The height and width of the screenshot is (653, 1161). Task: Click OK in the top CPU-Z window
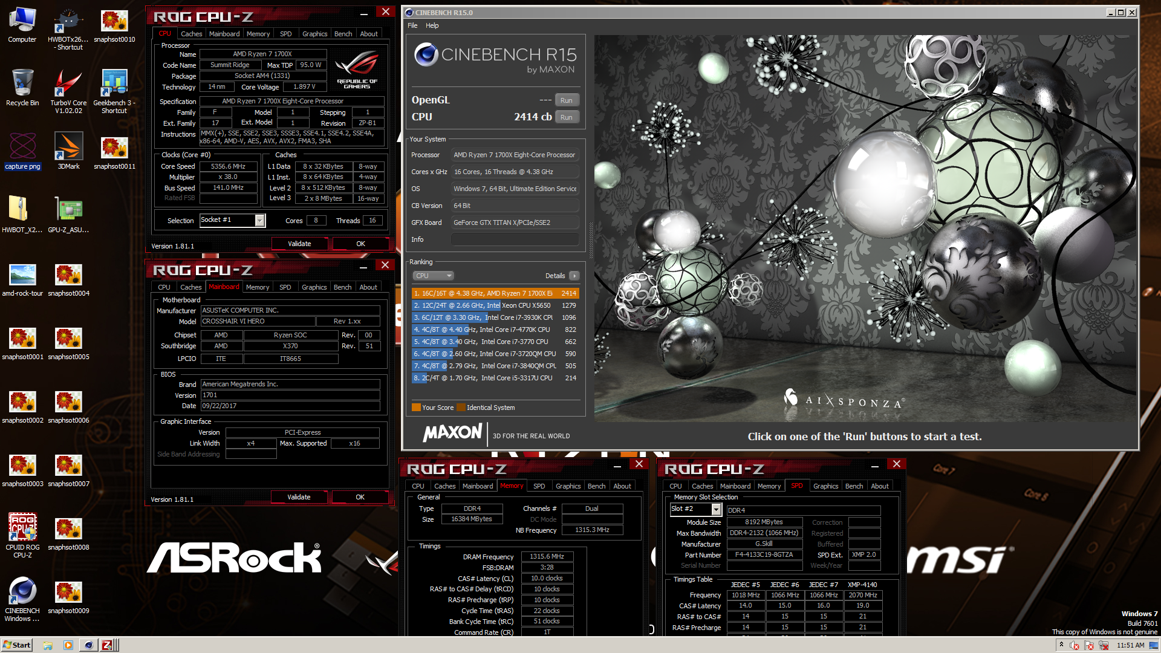coord(360,244)
